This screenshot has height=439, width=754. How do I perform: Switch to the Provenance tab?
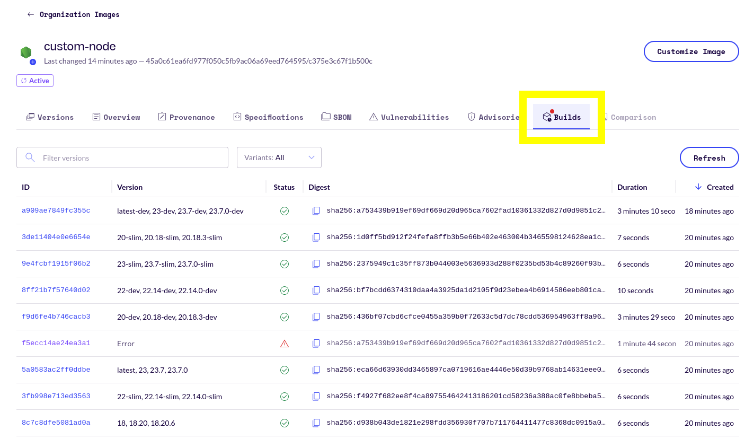pyautogui.click(x=187, y=117)
